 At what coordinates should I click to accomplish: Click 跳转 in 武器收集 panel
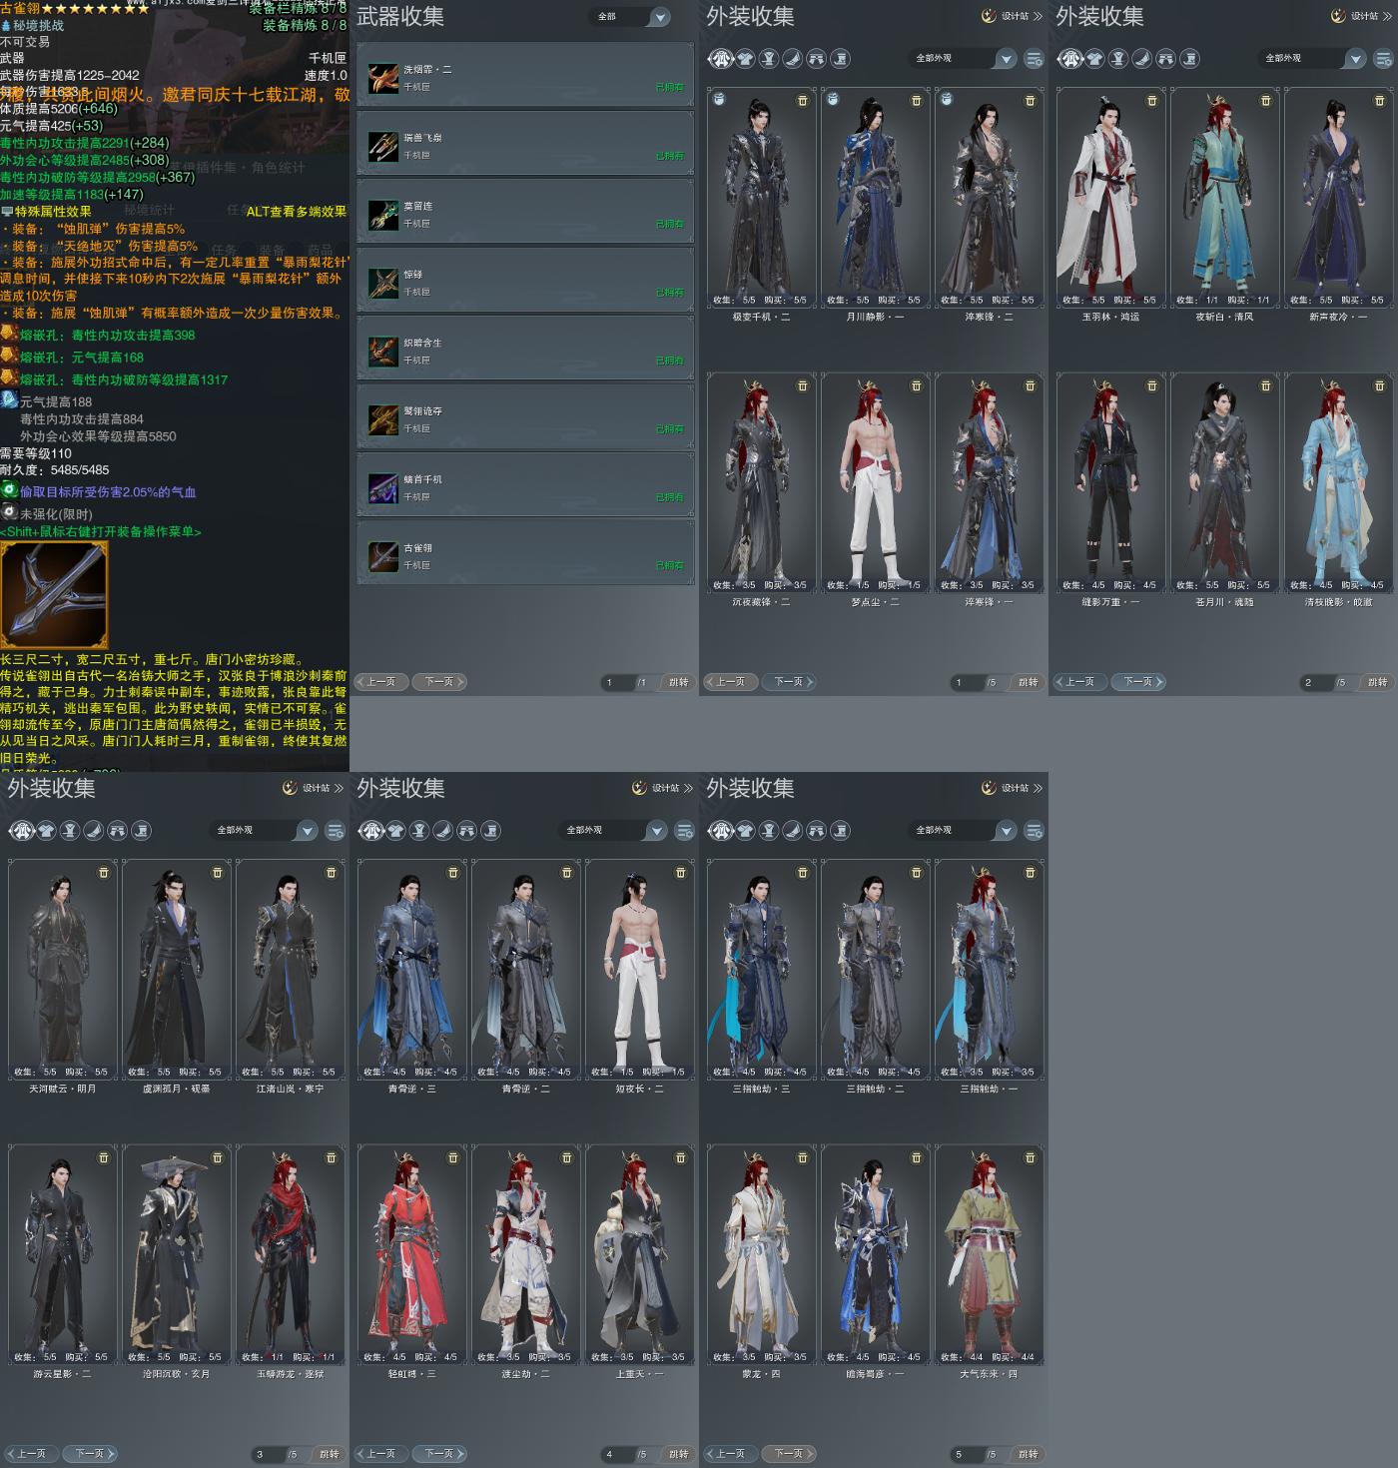[679, 682]
